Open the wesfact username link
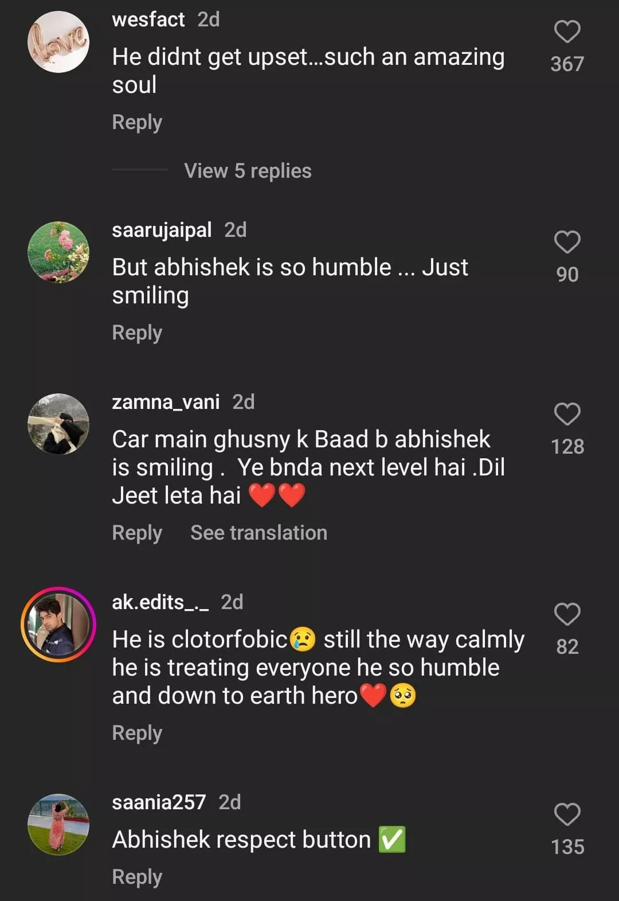The image size is (619, 901). tap(148, 20)
